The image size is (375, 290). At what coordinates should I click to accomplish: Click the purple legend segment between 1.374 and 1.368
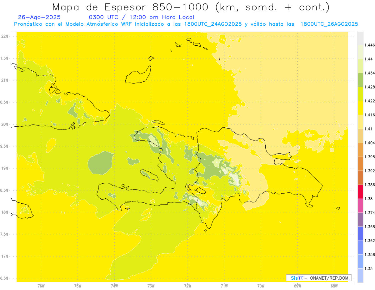(x=360, y=220)
